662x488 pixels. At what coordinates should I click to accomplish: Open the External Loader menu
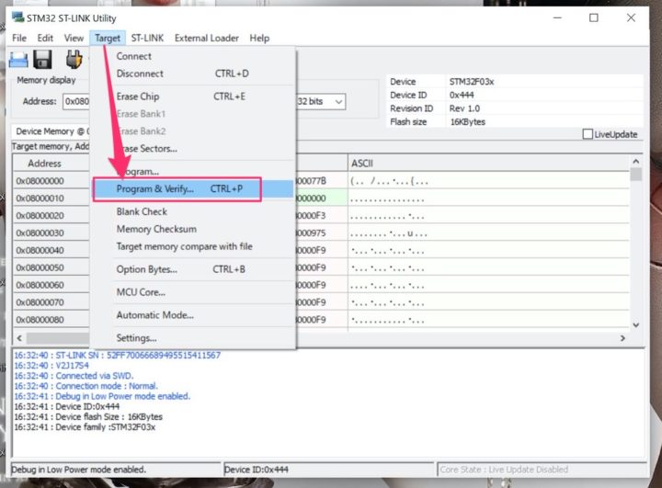tap(207, 38)
